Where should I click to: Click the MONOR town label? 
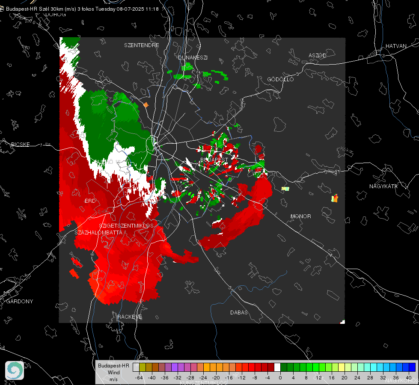point(300,216)
